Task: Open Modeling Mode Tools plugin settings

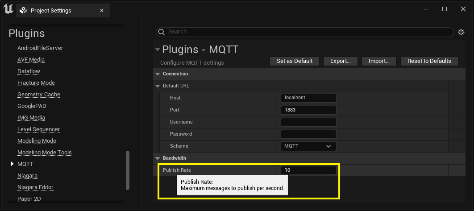Action: point(45,153)
